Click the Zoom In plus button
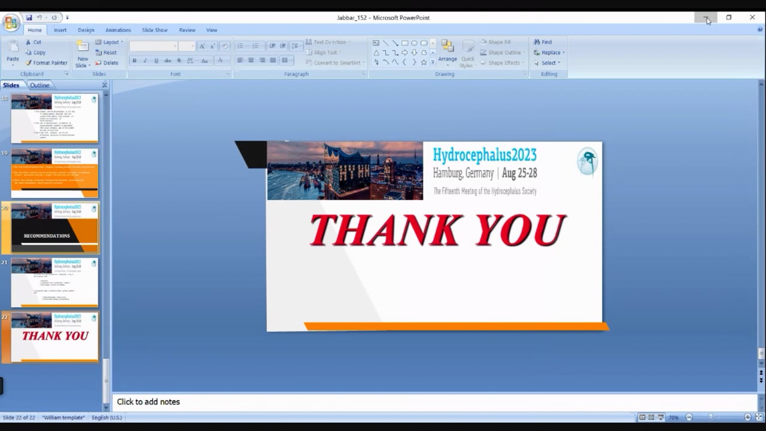The height and width of the screenshot is (431, 766). tap(747, 417)
